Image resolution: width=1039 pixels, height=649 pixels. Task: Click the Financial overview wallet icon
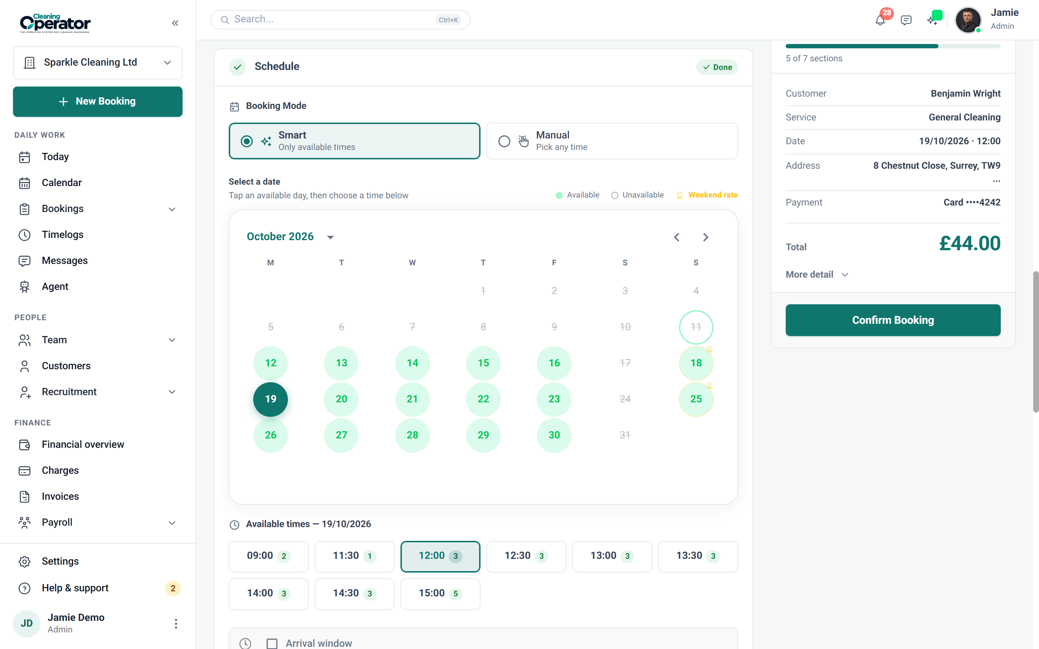tap(25, 445)
